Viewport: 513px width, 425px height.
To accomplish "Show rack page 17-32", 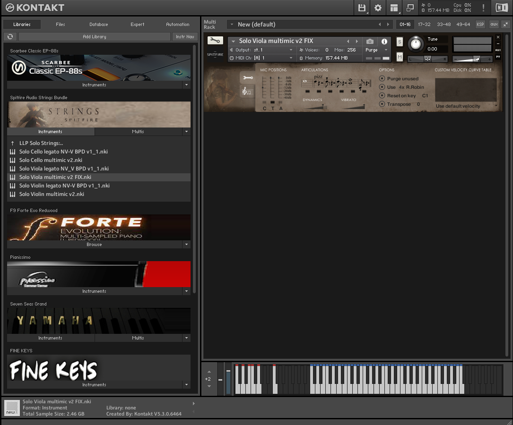I will (x=424, y=24).
